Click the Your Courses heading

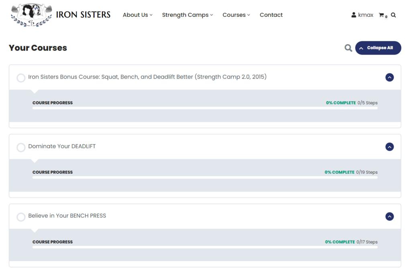pyautogui.click(x=38, y=48)
